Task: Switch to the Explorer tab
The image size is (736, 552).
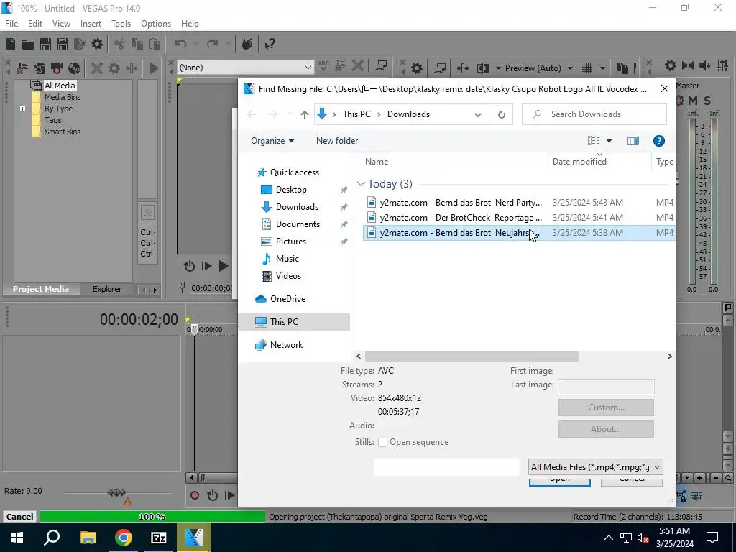Action: [107, 289]
